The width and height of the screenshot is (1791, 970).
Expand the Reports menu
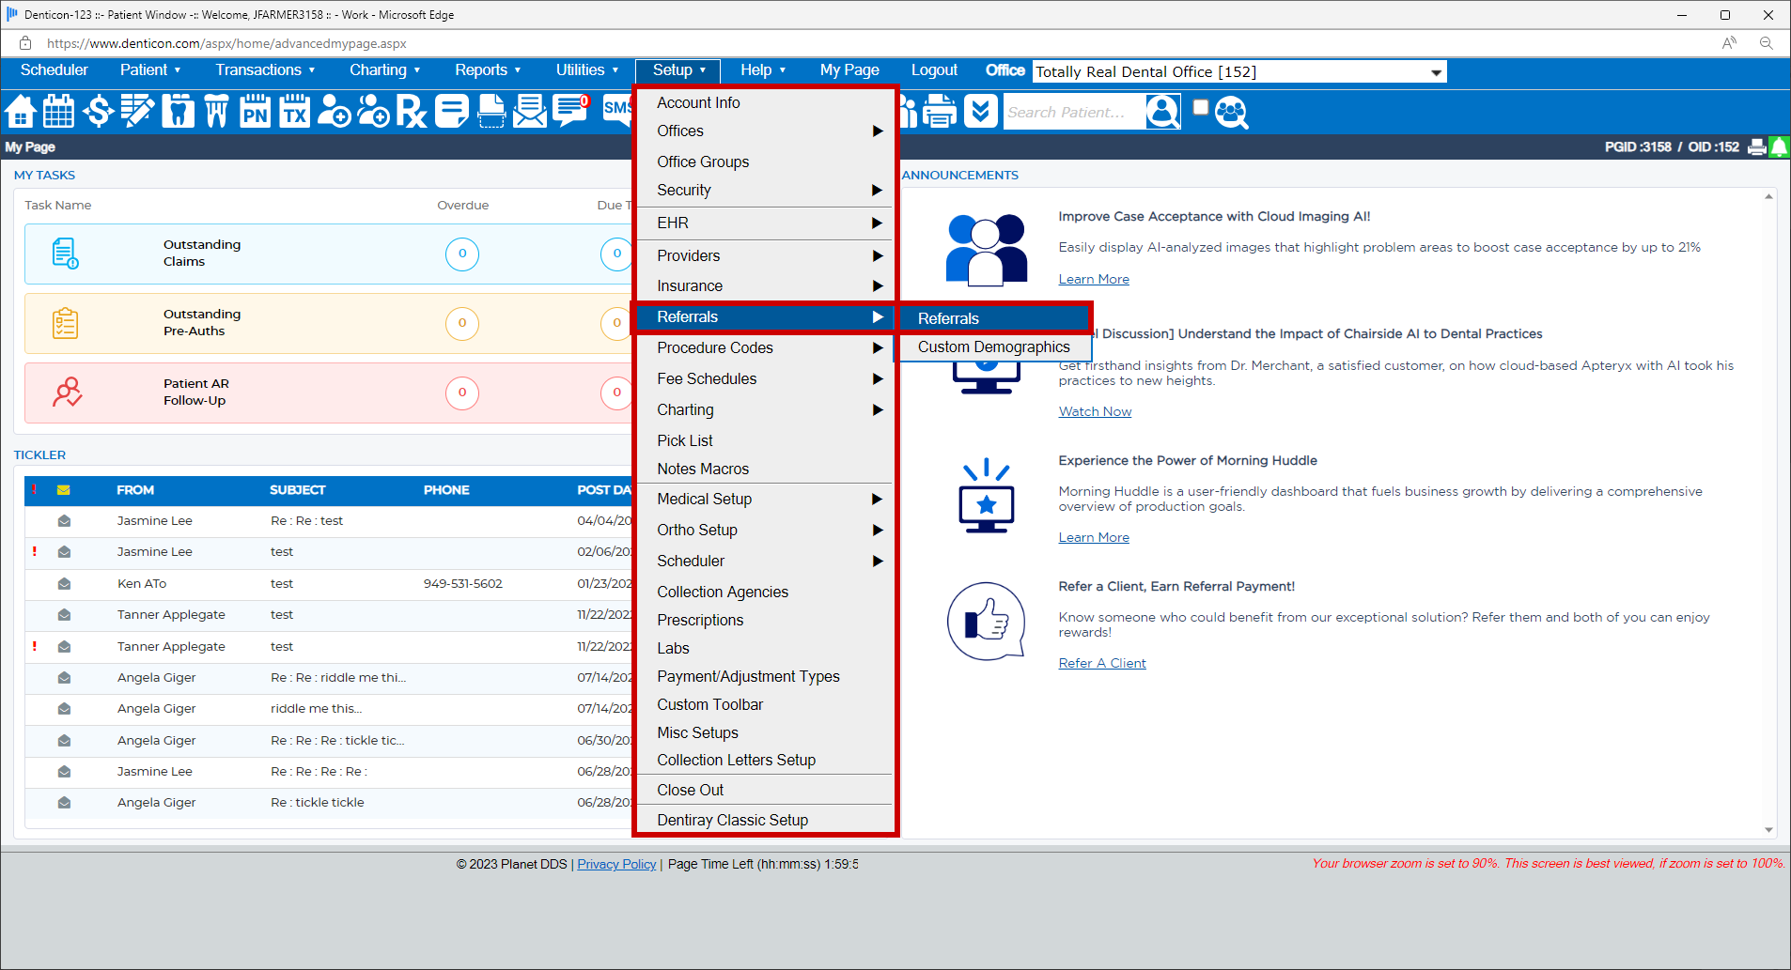pyautogui.click(x=488, y=70)
